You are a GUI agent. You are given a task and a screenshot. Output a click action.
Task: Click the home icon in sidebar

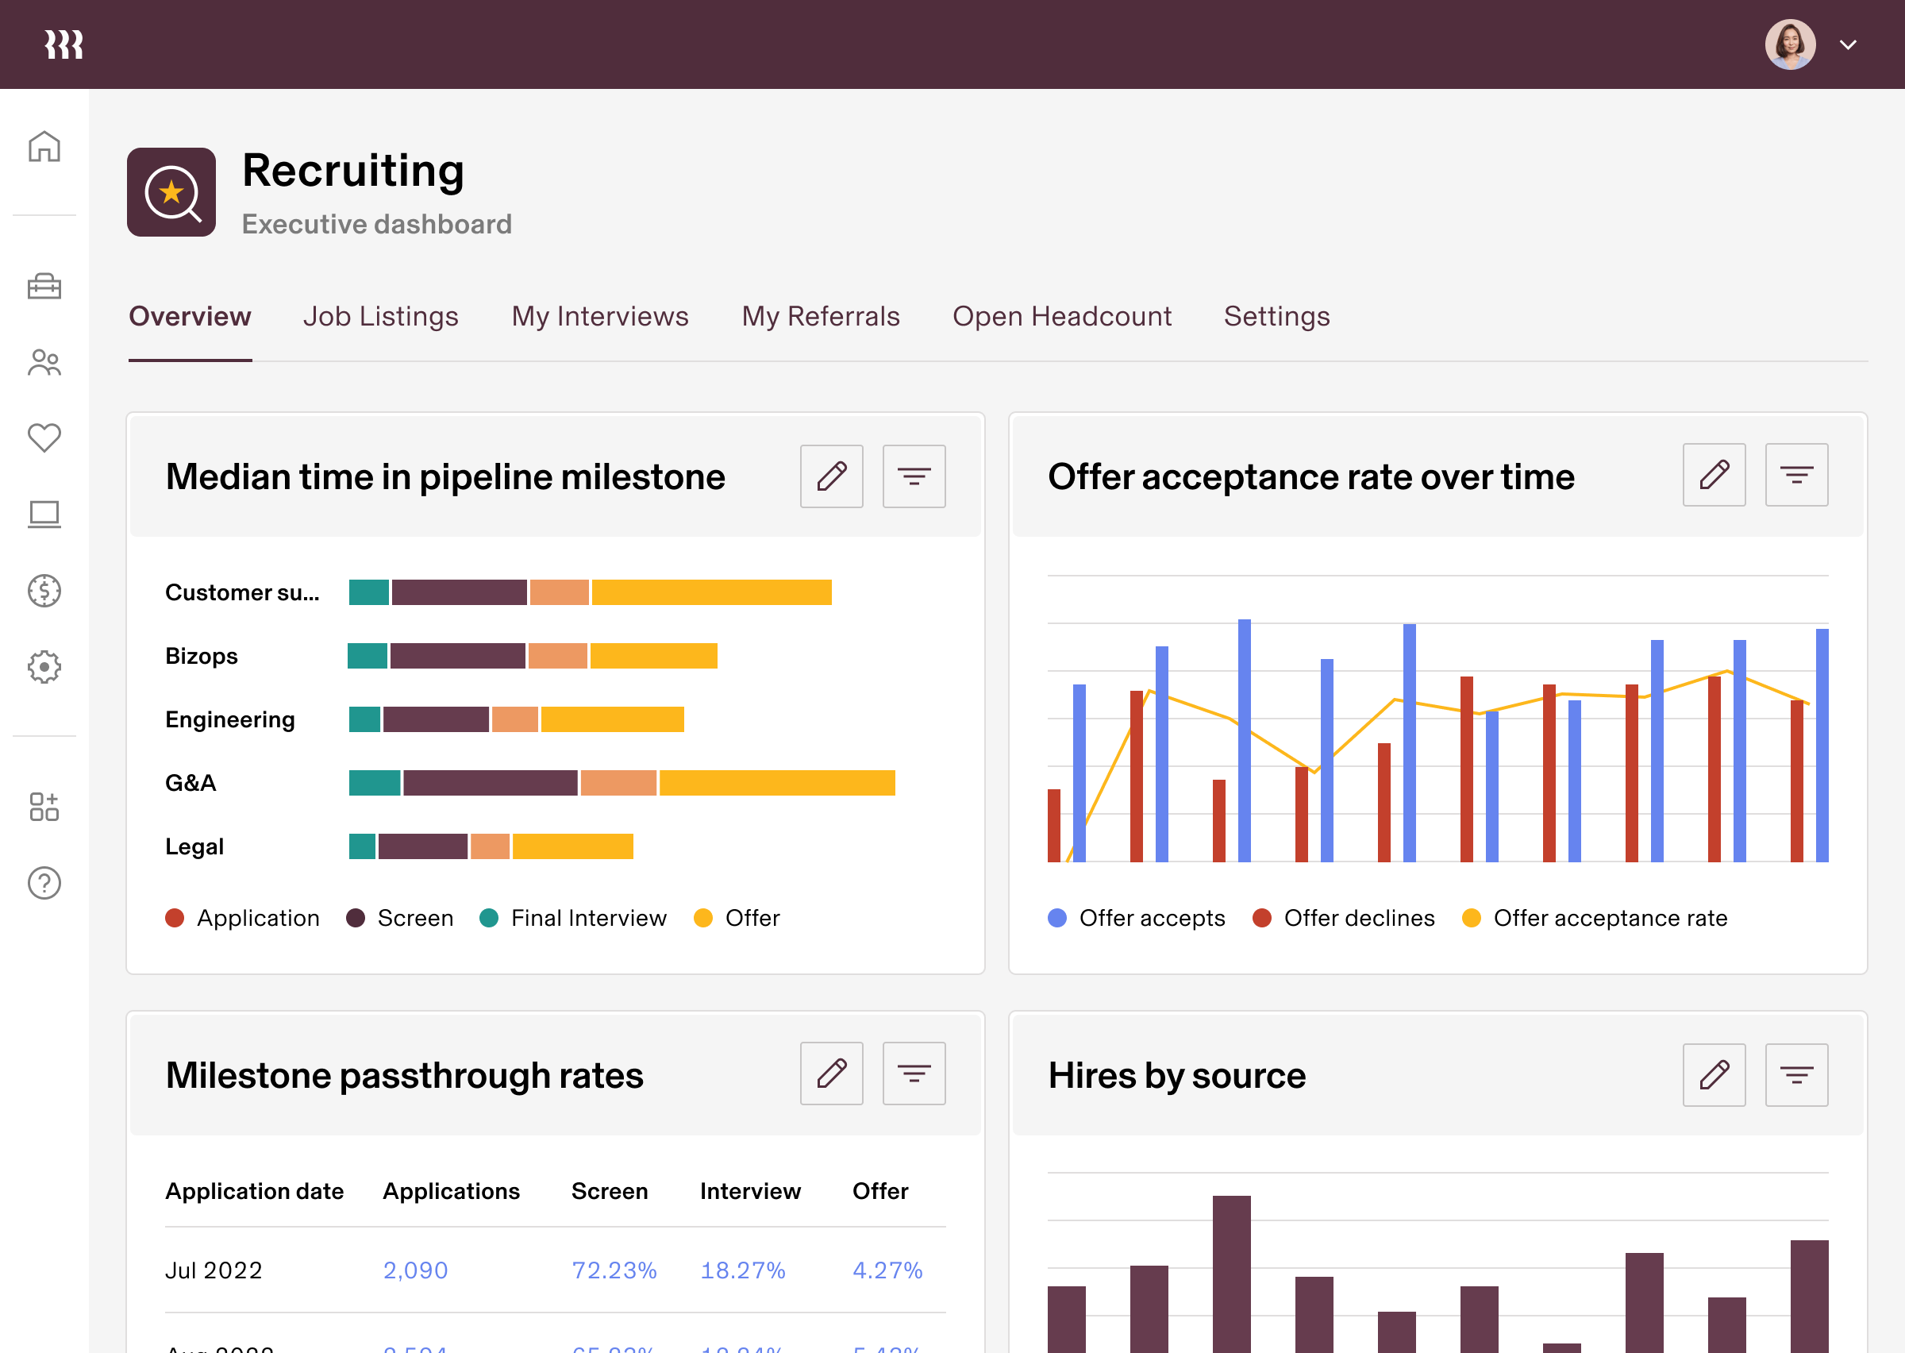coord(44,147)
